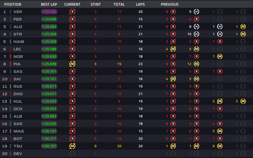The image size is (253, 158).
Task: Click LEC's first previous medium tyre icon
Action: point(173,49)
